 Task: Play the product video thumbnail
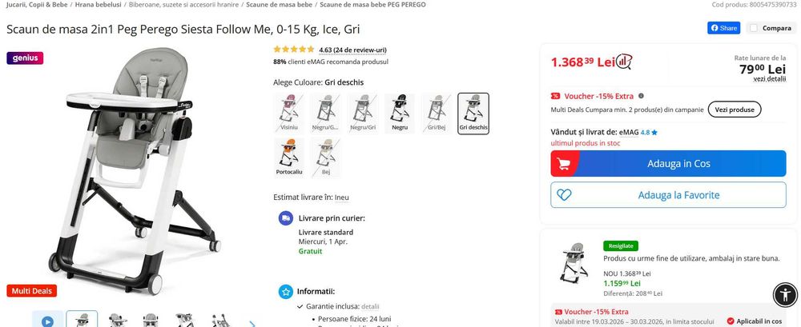(47, 321)
